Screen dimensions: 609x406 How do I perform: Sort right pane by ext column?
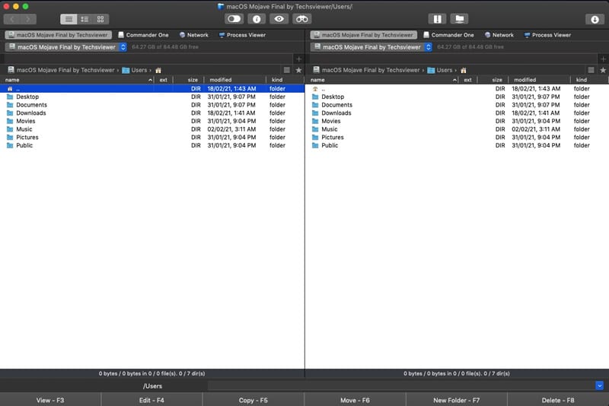[467, 80]
